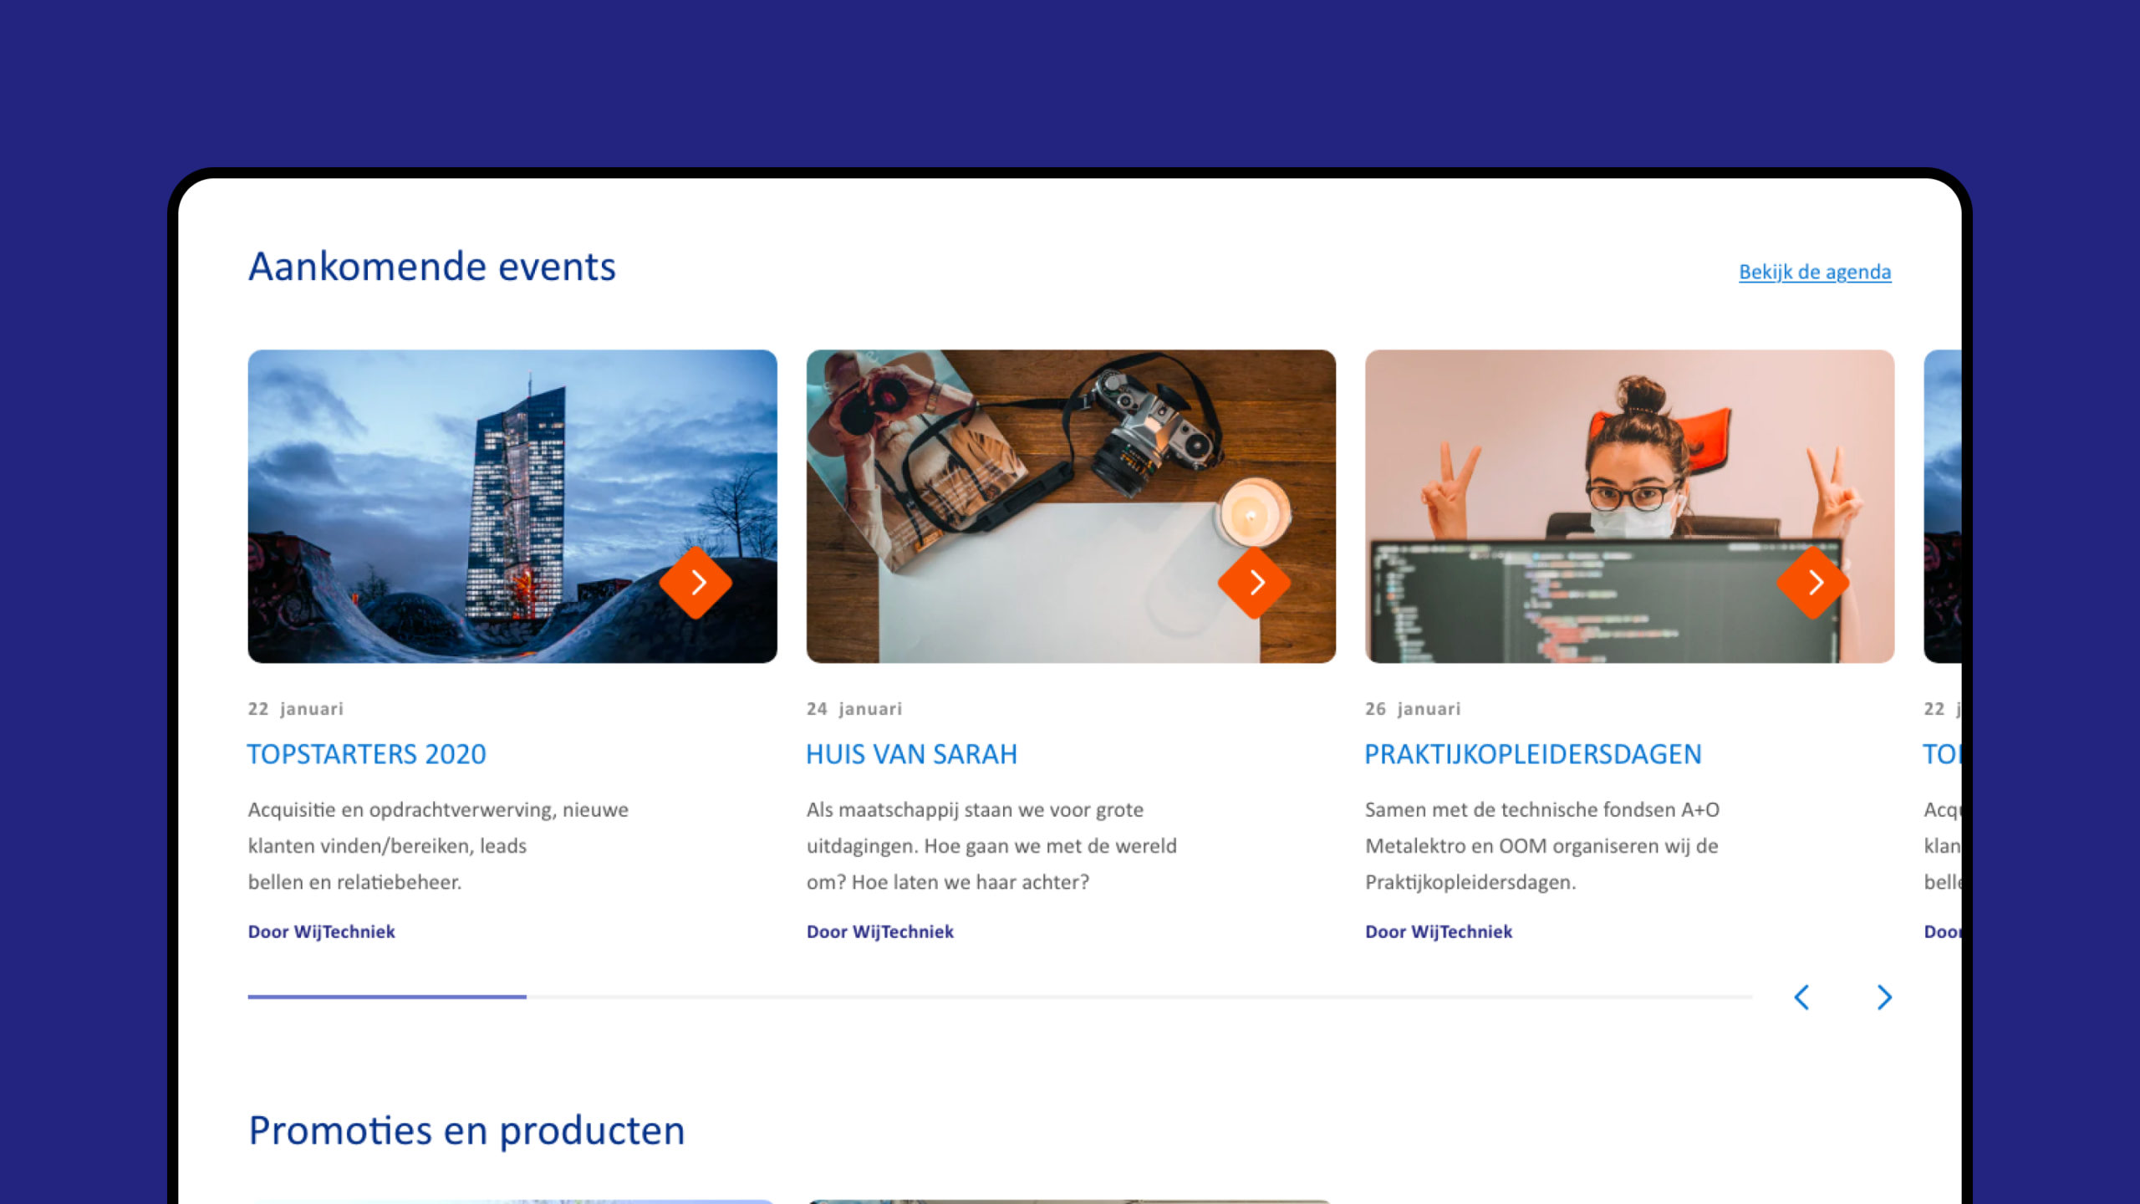Click 'Door WijTechniek' under Praktijkopleidersdagen
Screen dimensions: 2140x1204
pos(1438,931)
